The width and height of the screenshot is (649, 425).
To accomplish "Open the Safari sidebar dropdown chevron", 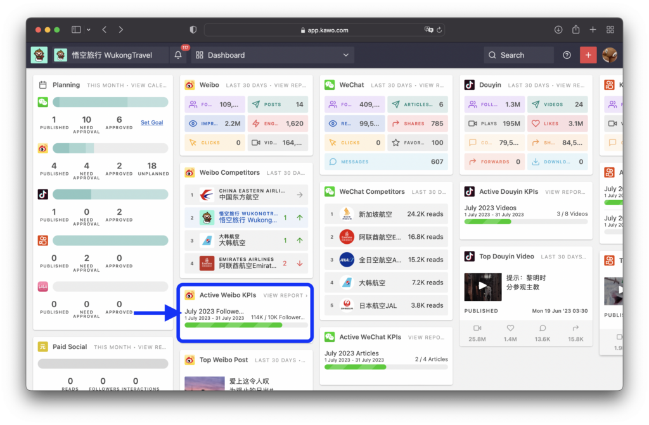I will click(89, 30).
